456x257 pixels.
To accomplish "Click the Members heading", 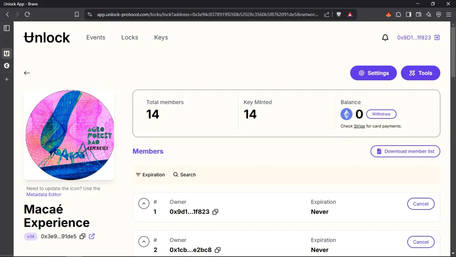I will point(148,151).
